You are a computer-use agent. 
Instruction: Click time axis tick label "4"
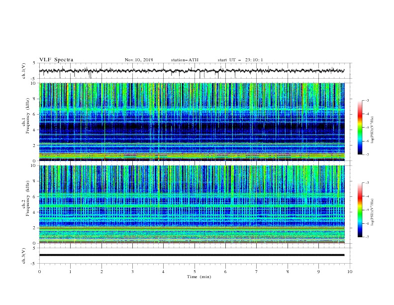[163, 272]
